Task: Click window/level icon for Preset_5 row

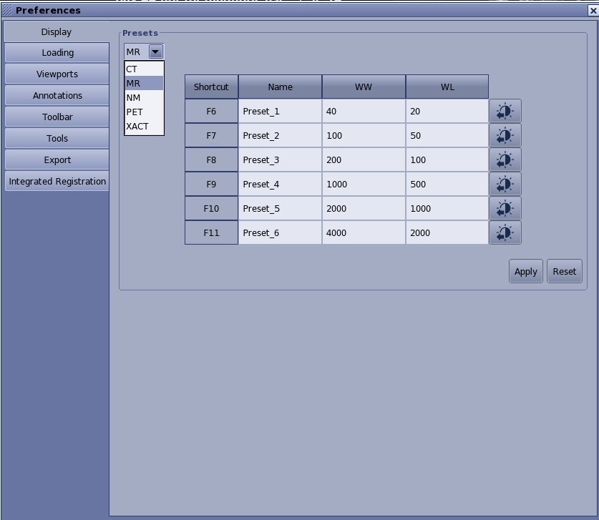Action: tap(505, 209)
